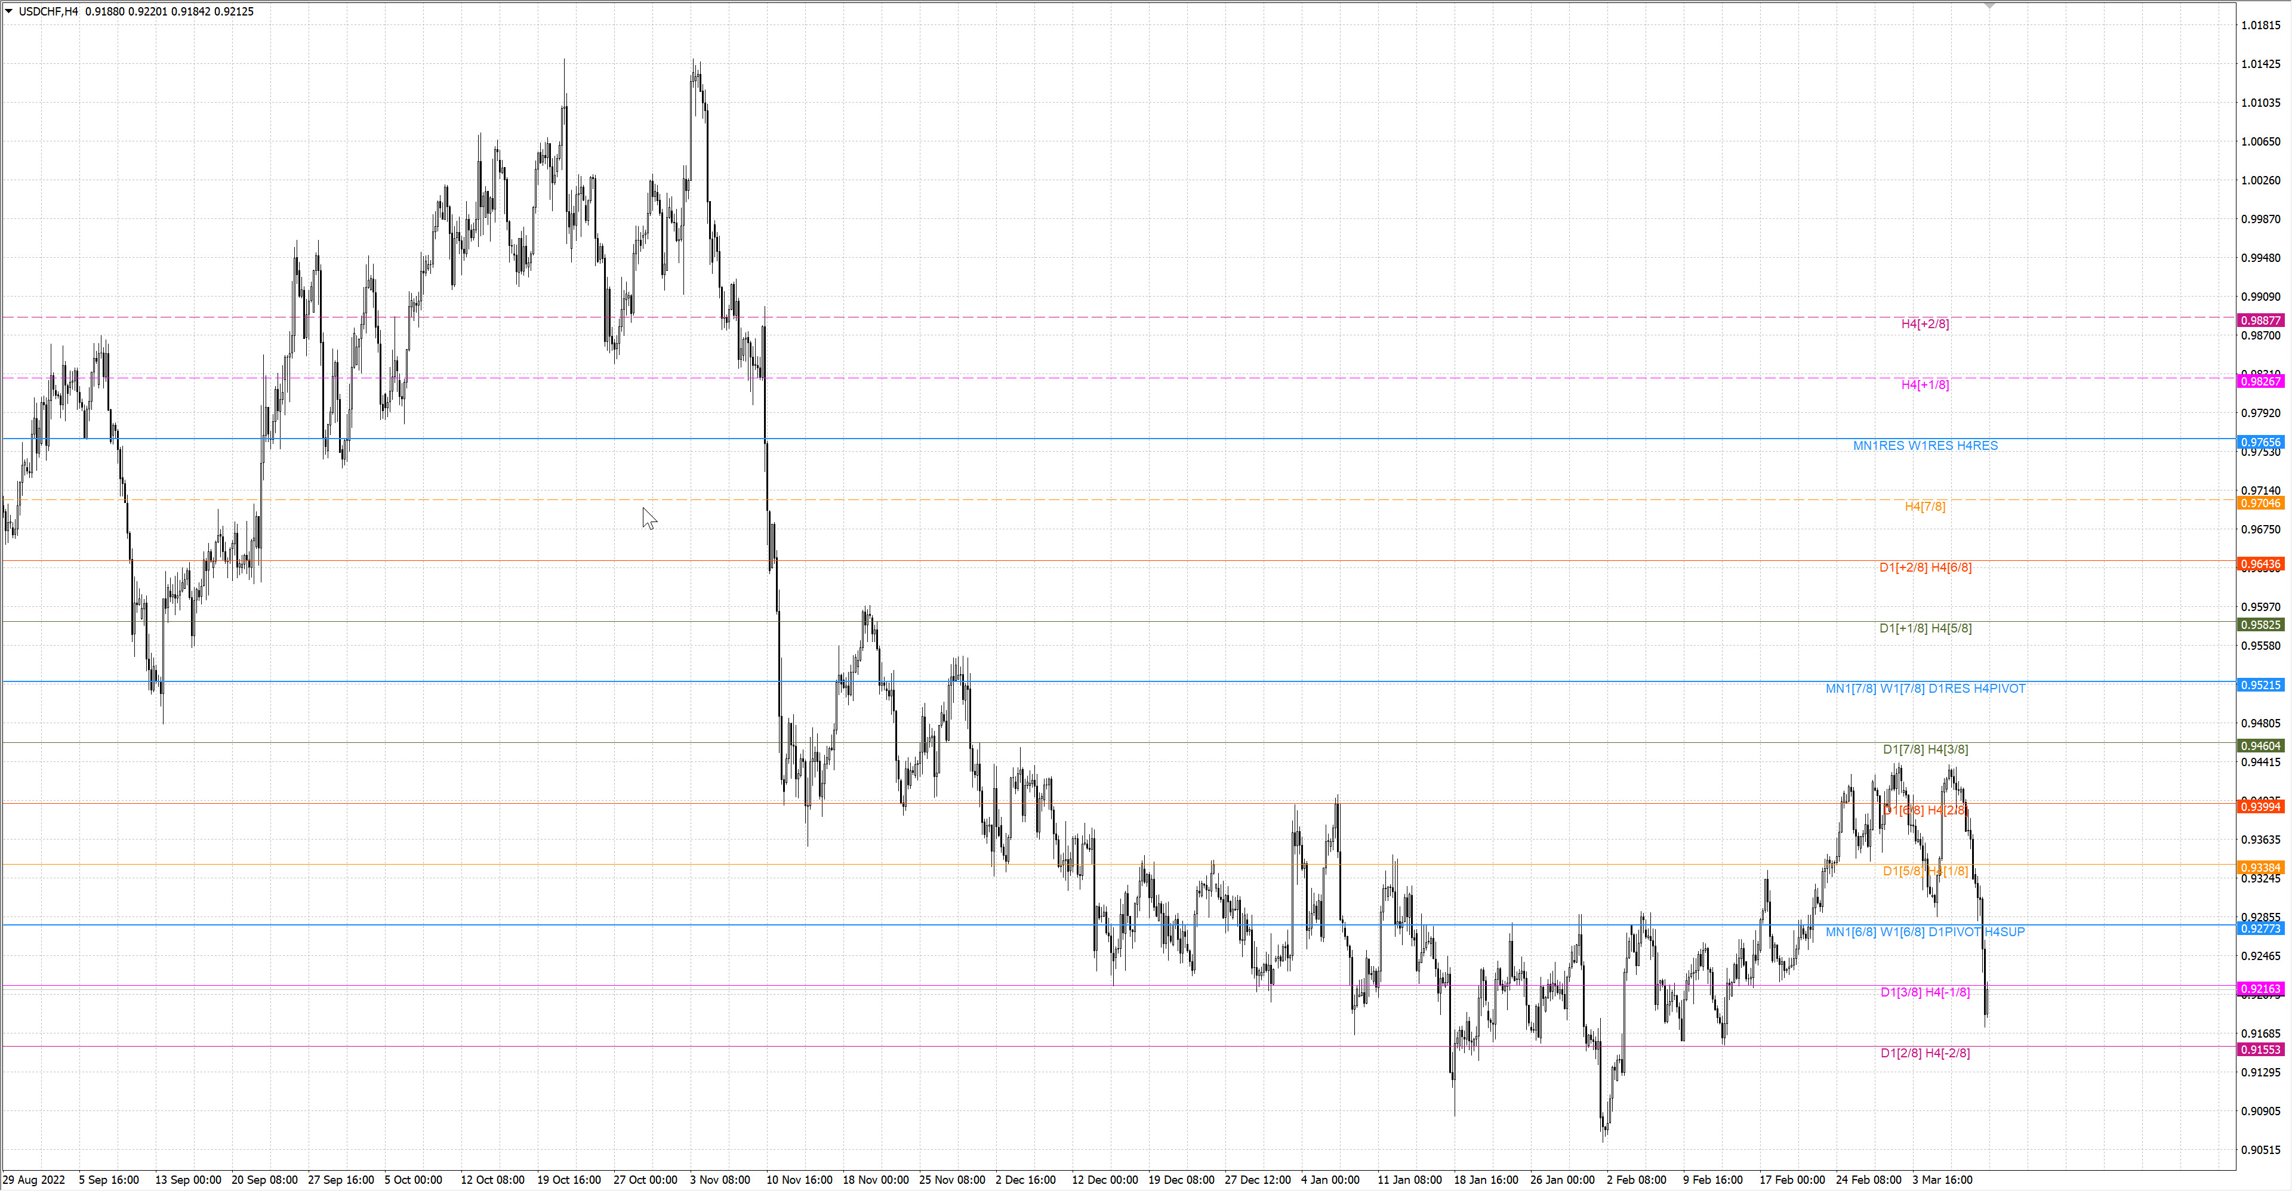Select the MN1[6/8] W1[6/8] D1PIVOT H4SUP label

[x=1924, y=932]
